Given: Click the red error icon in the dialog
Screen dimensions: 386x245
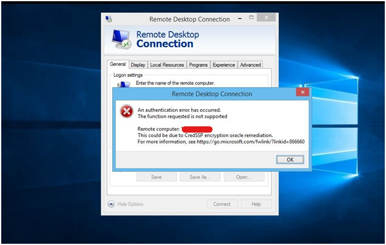Looking at the screenshot, I should point(127,111).
